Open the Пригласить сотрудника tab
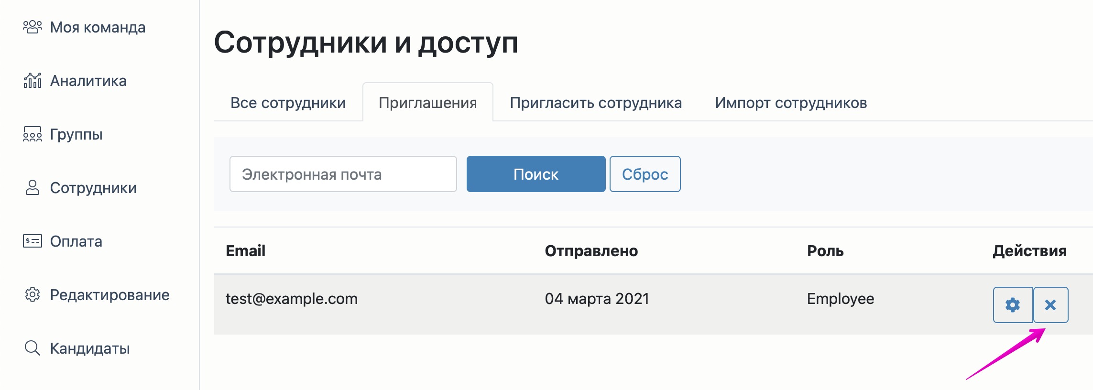The width and height of the screenshot is (1093, 390). point(596,103)
